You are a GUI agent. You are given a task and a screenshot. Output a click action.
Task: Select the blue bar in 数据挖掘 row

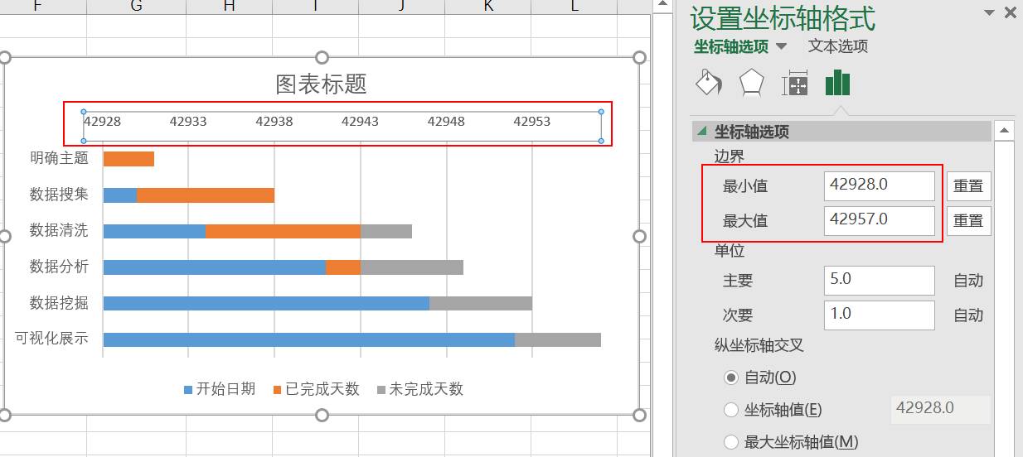[266, 304]
